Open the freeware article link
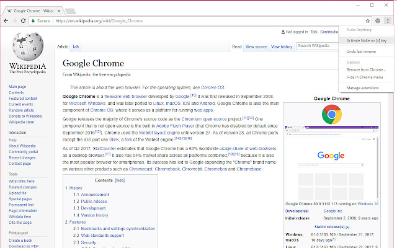Viewport: 397px width, 248px height. coord(113,97)
